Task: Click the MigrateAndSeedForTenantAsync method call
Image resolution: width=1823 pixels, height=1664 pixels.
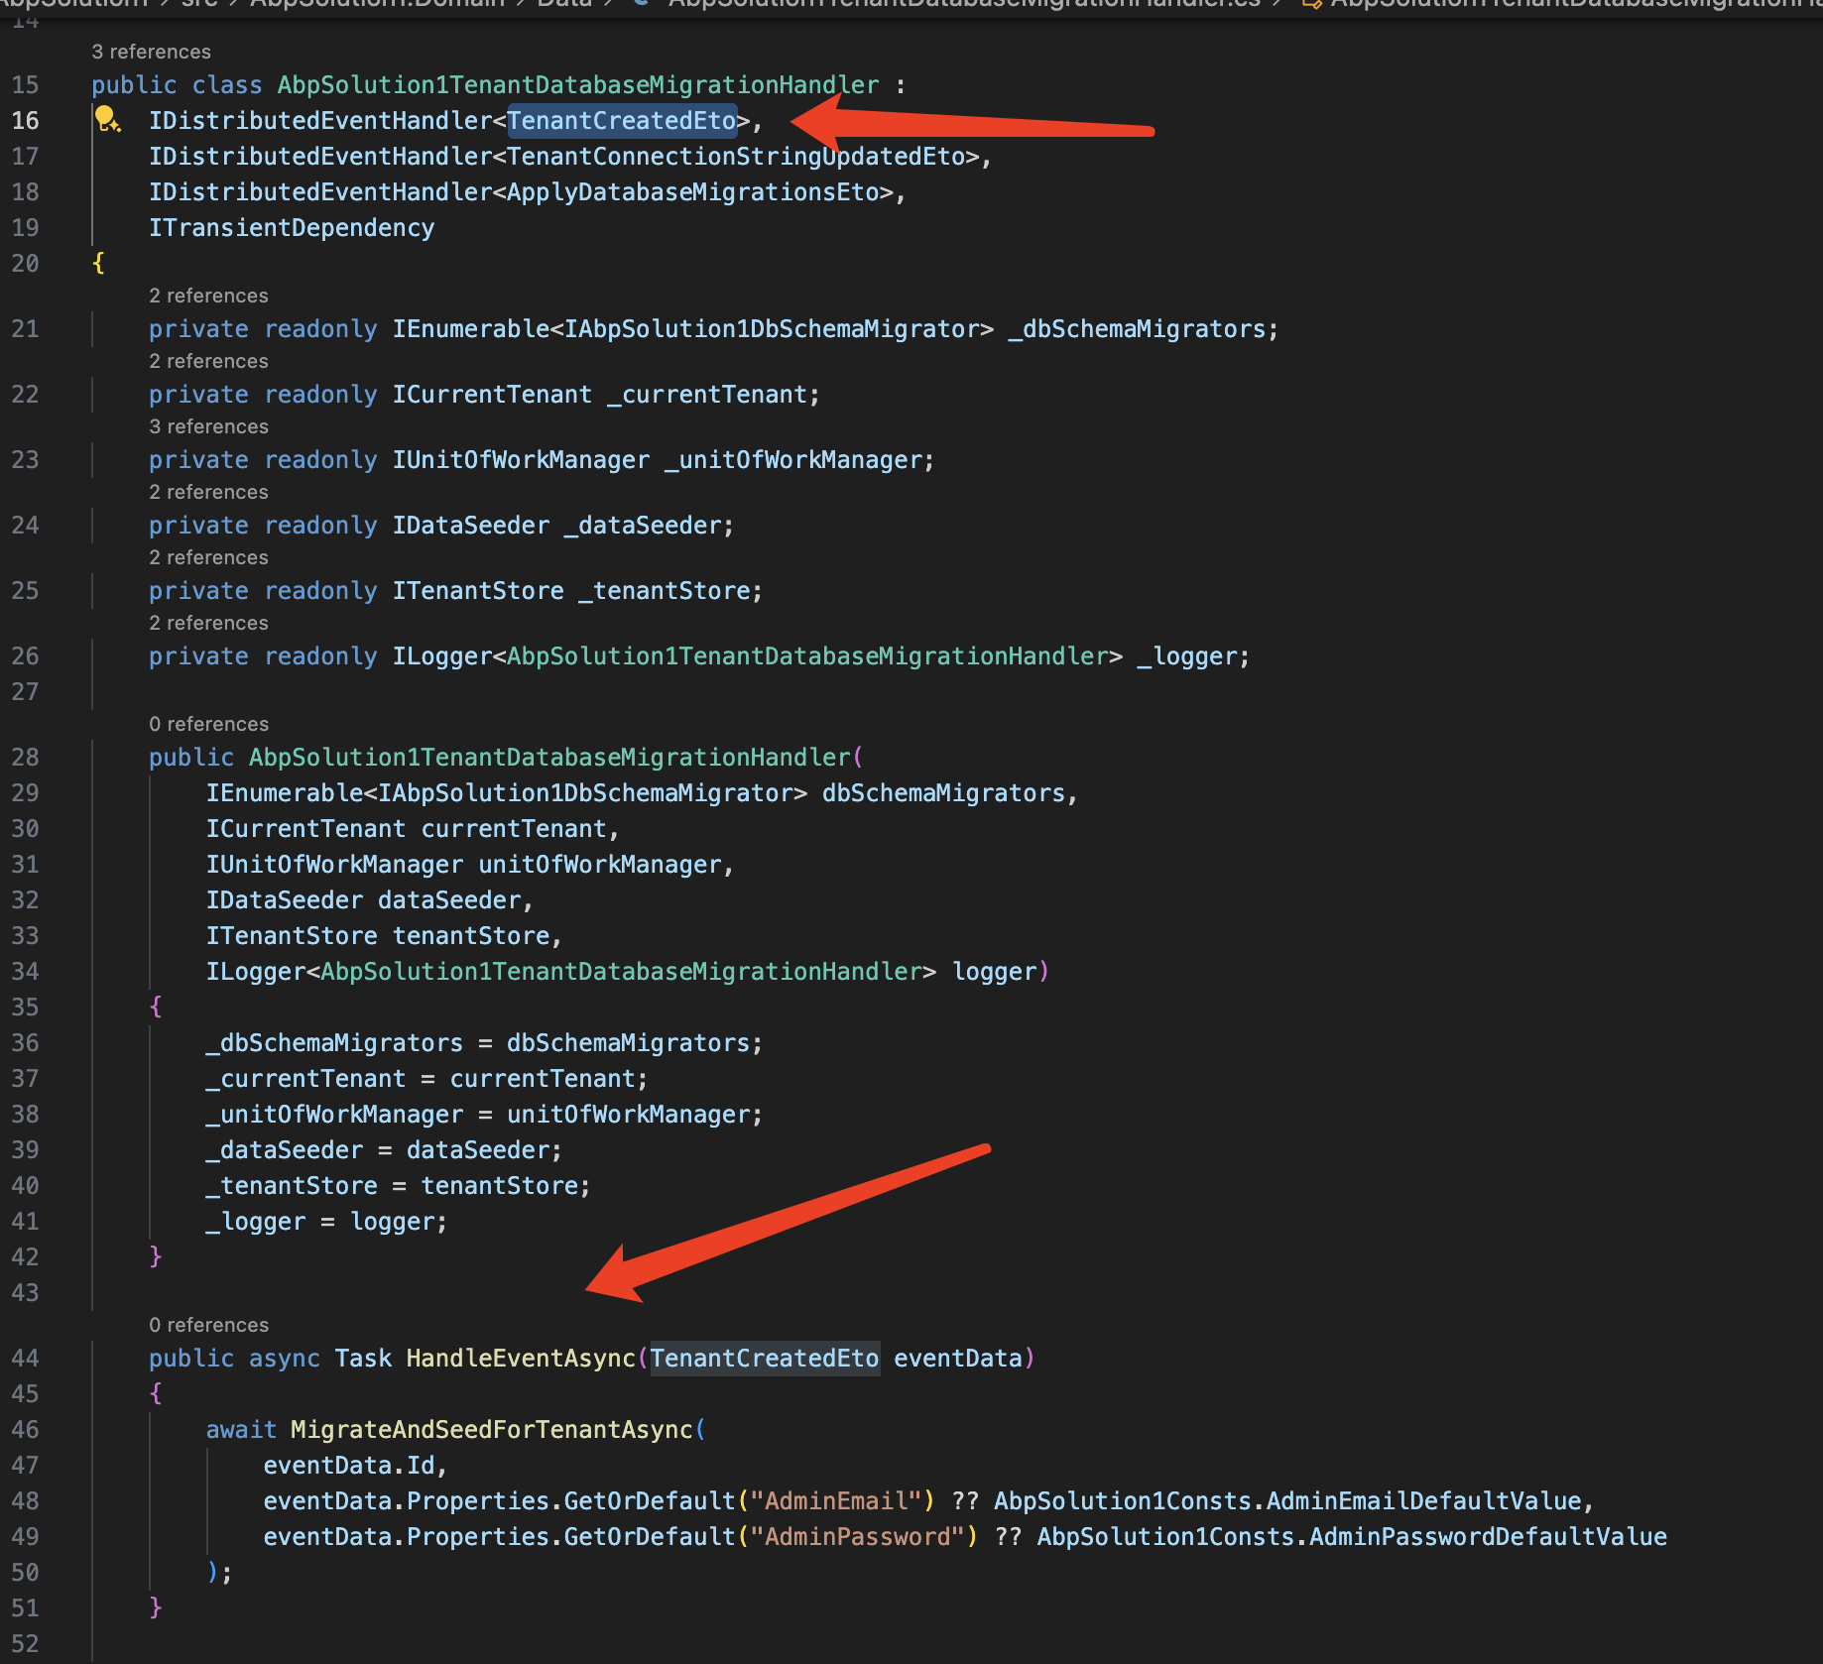Action: pyautogui.click(x=491, y=1430)
